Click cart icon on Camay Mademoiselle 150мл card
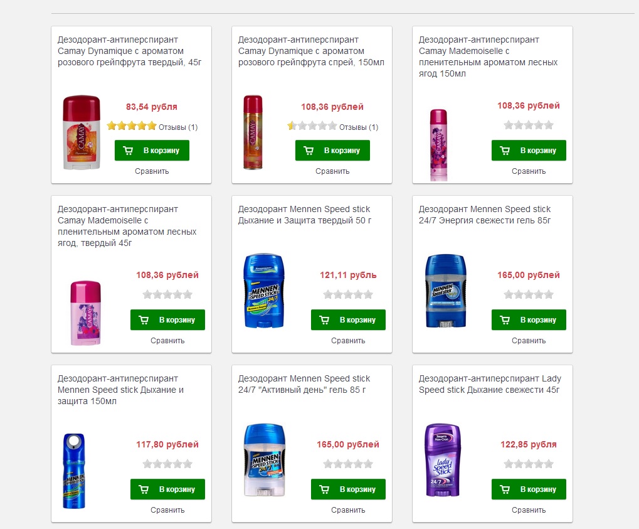Screen dimensions: 639x529 click(505, 151)
